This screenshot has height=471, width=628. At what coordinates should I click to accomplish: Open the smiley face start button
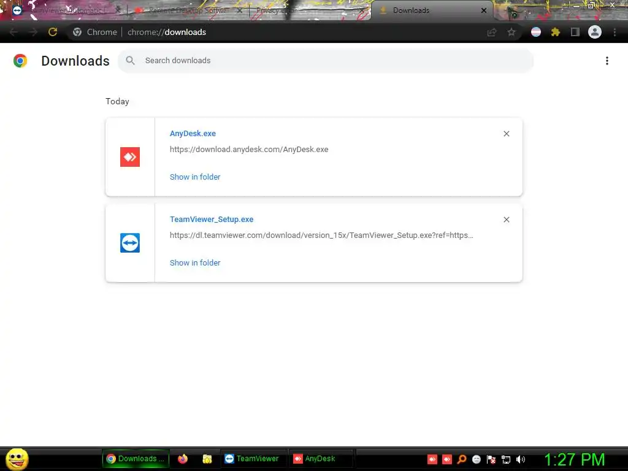coord(17,459)
